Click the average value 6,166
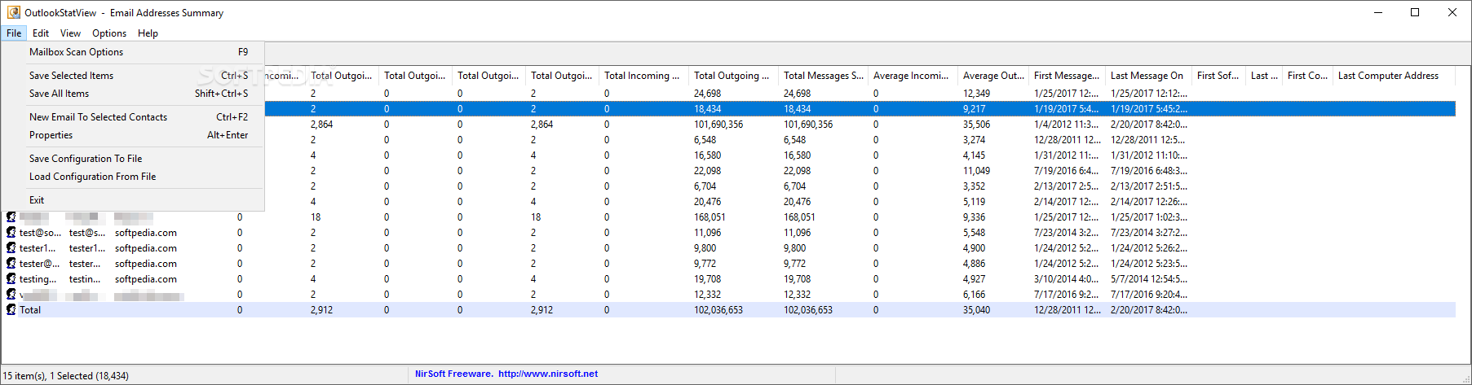The height and width of the screenshot is (385, 1472). click(975, 295)
